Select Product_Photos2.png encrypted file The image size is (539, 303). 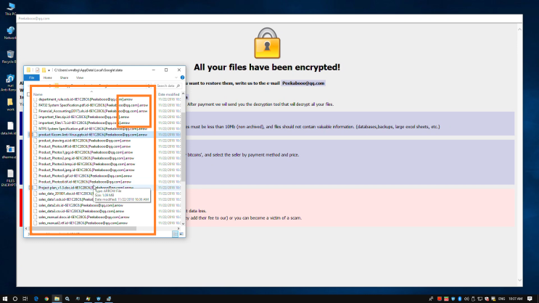coord(86,158)
